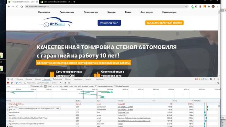Viewport: 226px width, 127px height.
Task: Open the Chrome profile avatar
Action: click(x=213, y=6)
